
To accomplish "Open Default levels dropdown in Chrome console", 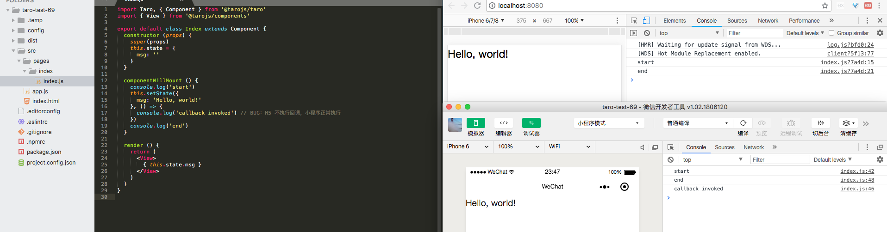I will coord(805,33).
